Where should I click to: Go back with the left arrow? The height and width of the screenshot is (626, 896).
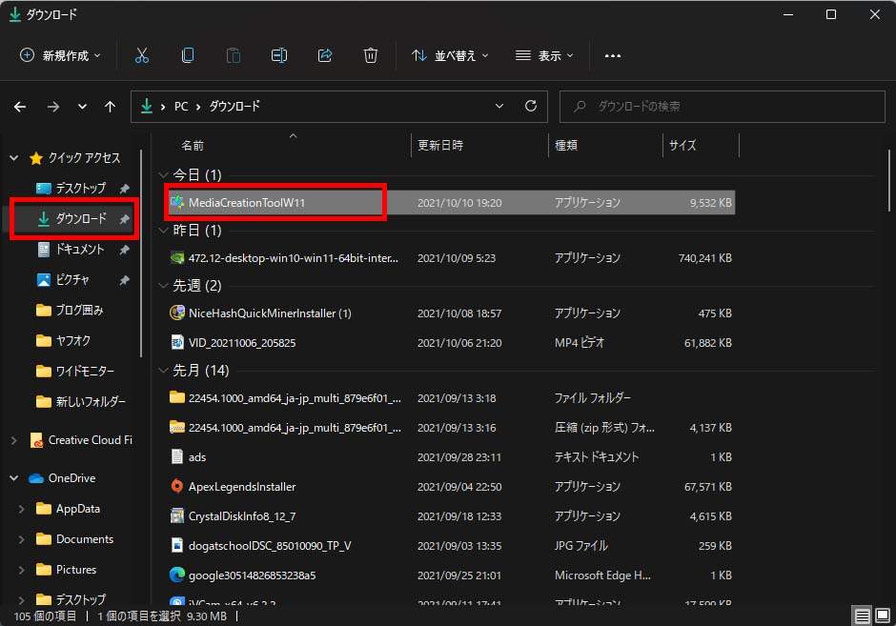(20, 107)
